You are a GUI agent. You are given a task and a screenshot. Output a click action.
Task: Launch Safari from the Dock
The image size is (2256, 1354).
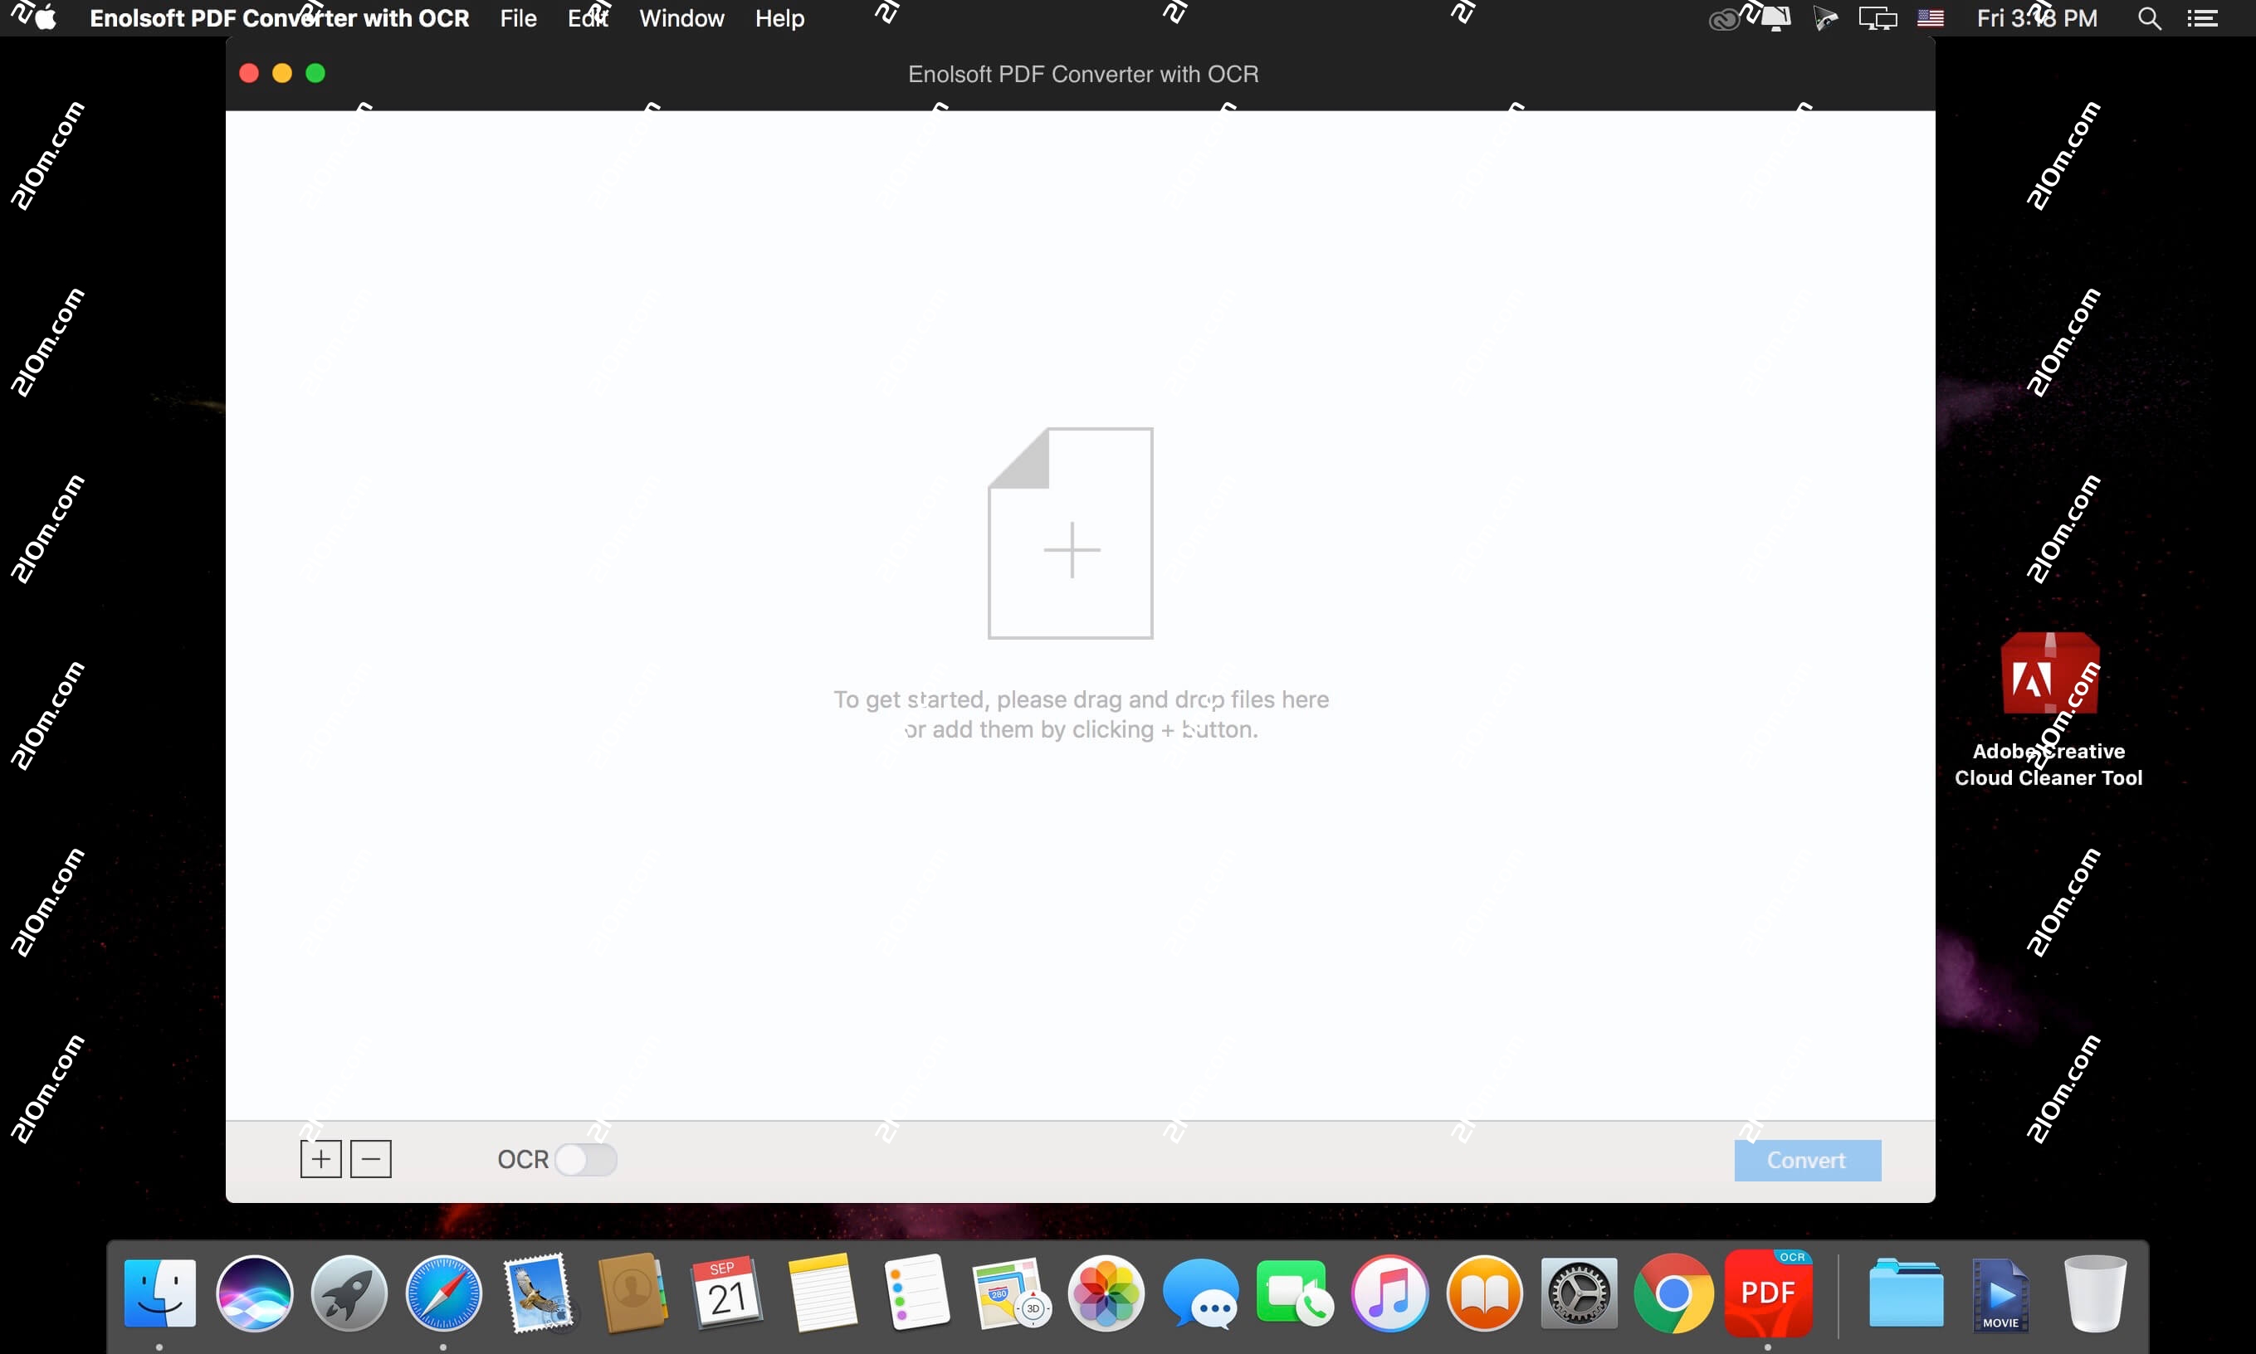coord(442,1293)
